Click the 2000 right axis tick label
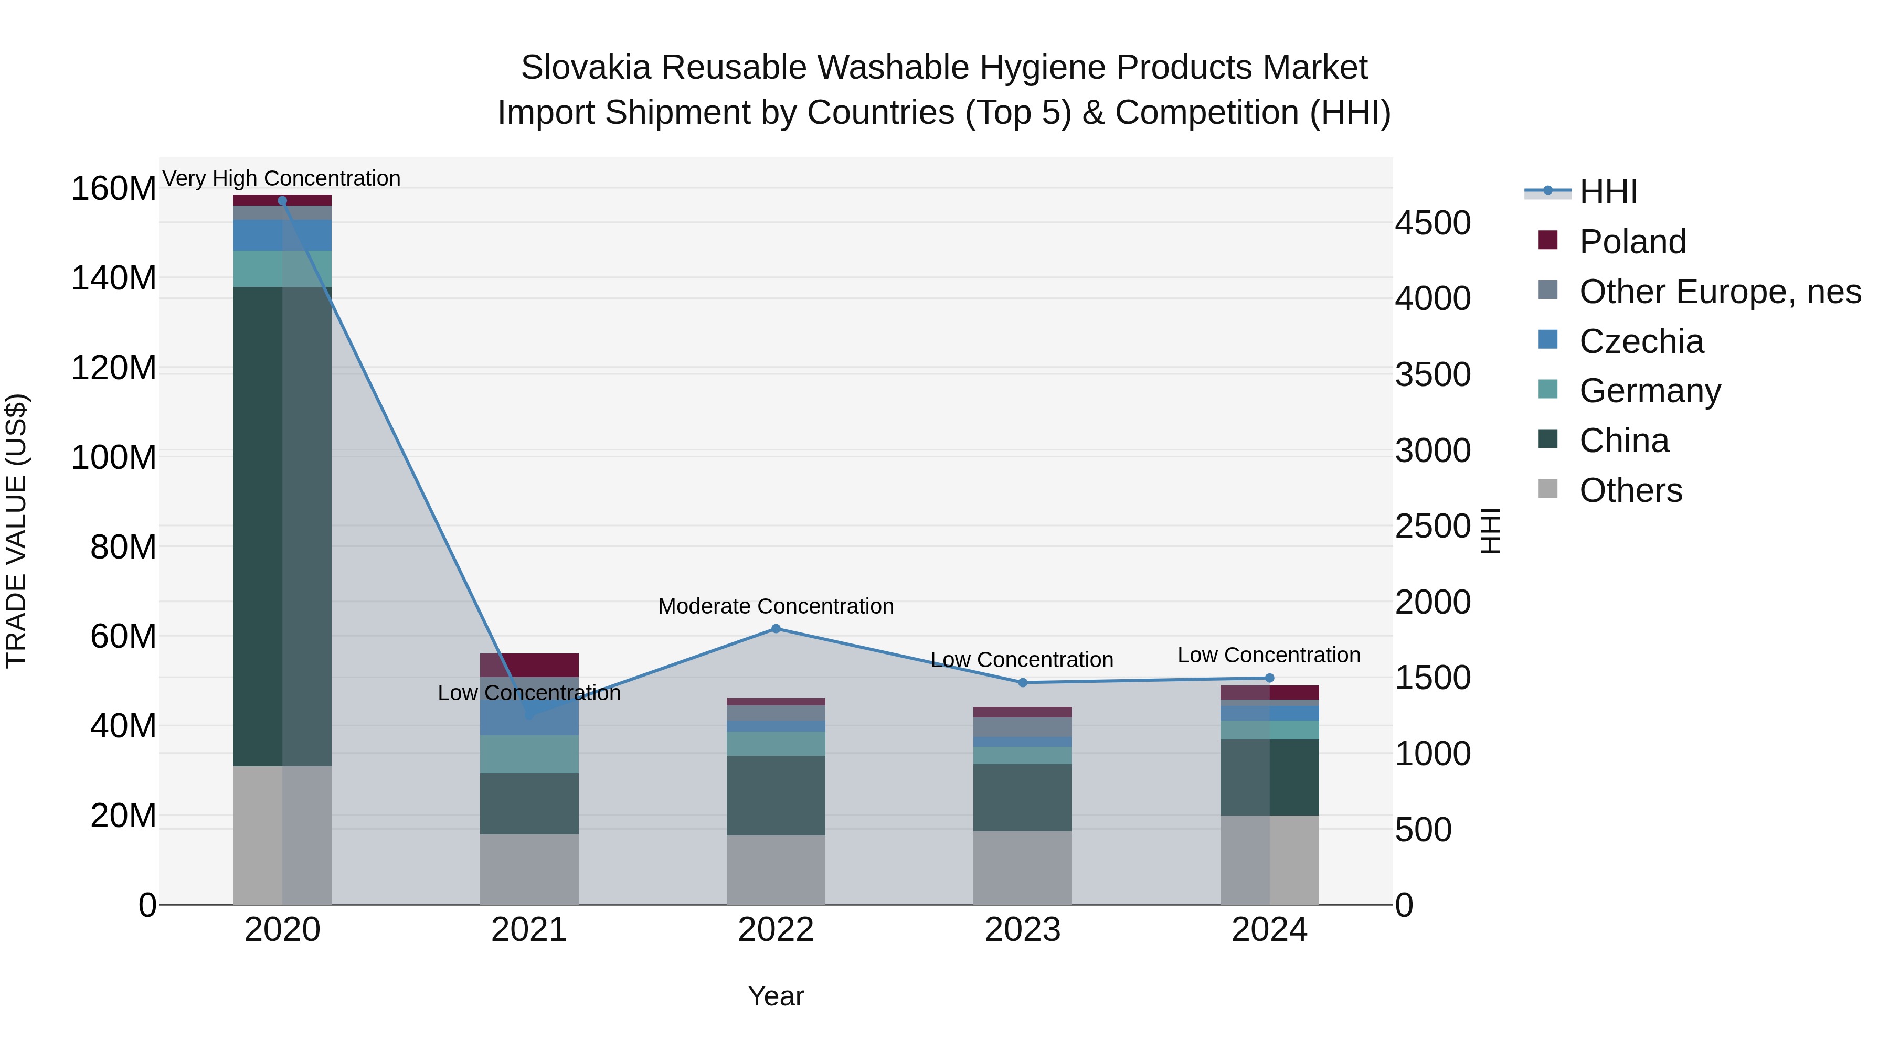 [1433, 602]
